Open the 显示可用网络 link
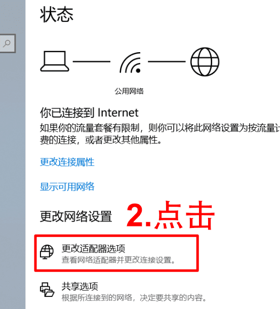This screenshot has height=309, width=280. (67, 186)
